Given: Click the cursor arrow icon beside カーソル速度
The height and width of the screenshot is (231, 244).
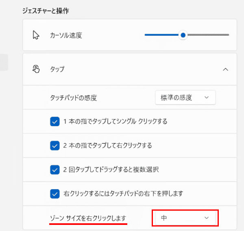Looking at the screenshot, I should click(x=36, y=35).
